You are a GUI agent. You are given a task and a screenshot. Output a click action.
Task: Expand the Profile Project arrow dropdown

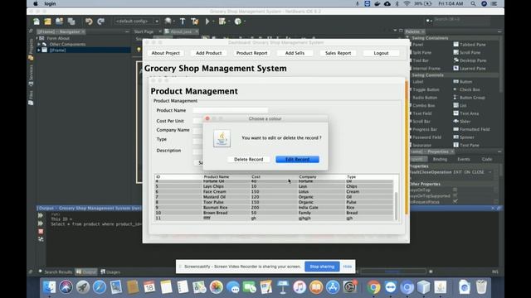(x=245, y=22)
